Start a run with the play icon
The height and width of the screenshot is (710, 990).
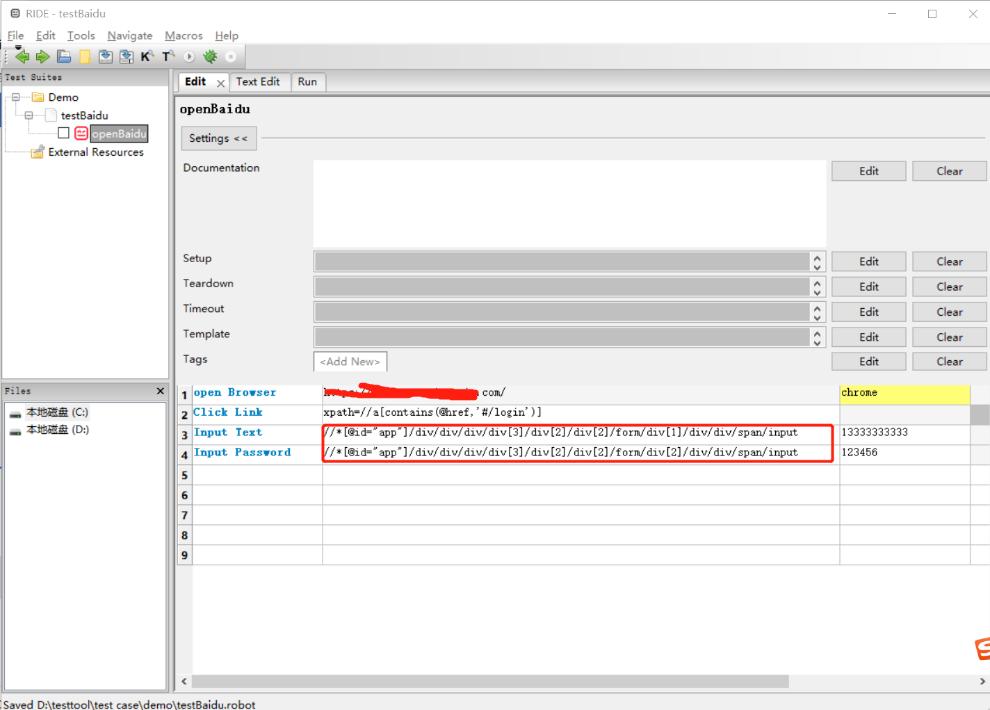(188, 56)
